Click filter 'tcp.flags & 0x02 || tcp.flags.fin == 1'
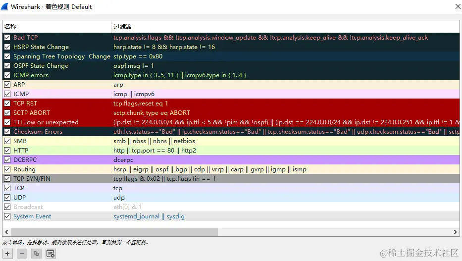The width and height of the screenshot is (462, 261). (x=164, y=179)
